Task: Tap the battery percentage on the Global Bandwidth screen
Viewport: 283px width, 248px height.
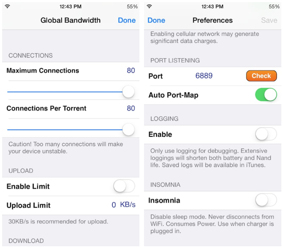Action: click(x=132, y=7)
